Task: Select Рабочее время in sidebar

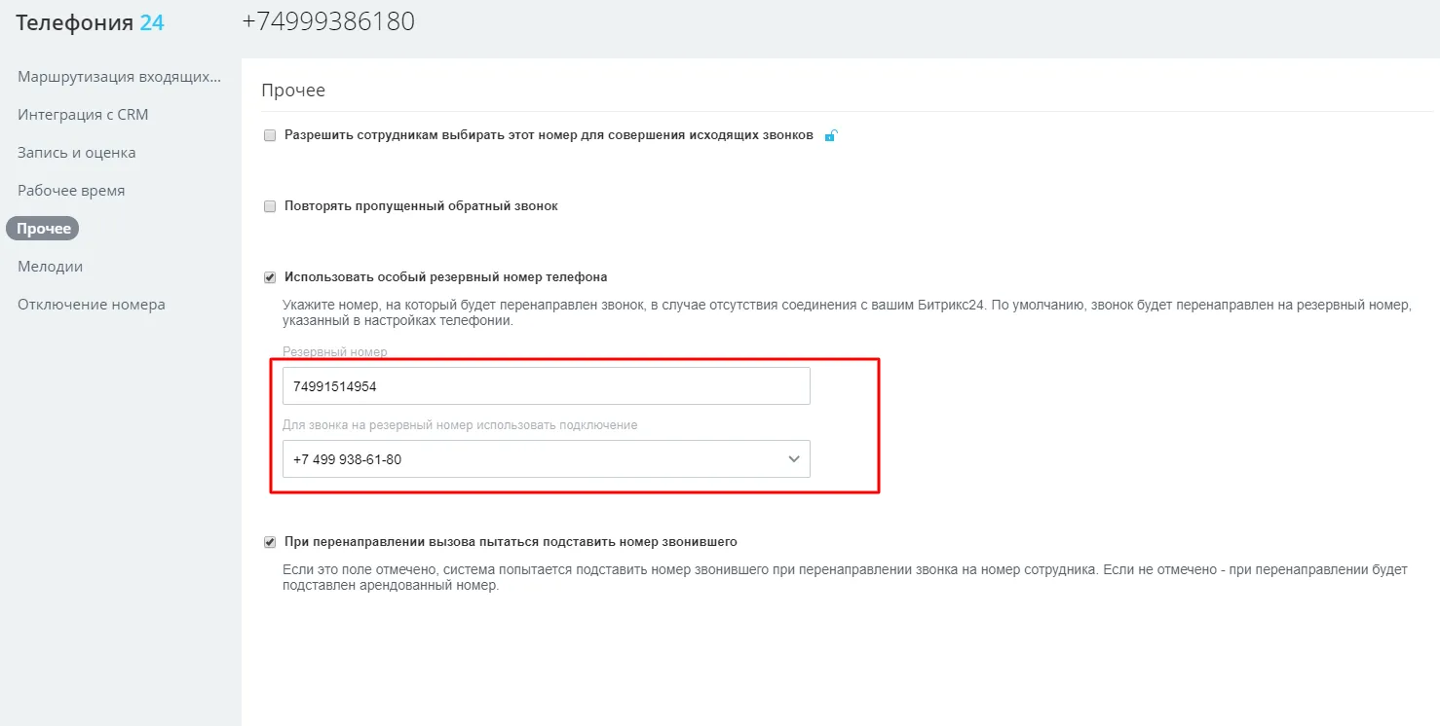Action: (71, 191)
